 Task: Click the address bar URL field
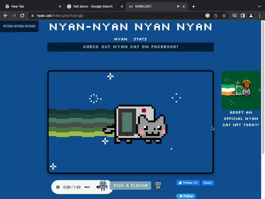click(118, 16)
